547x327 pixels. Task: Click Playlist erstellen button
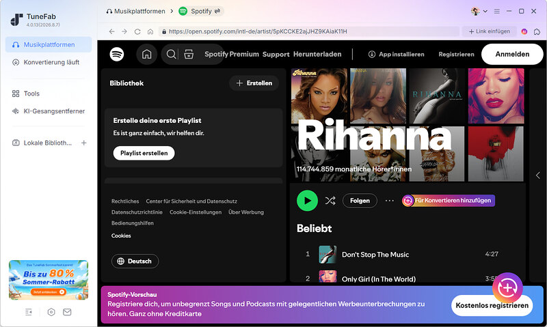coord(144,153)
